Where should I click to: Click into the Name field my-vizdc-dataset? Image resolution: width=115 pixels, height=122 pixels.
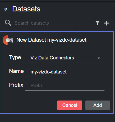[65, 72]
